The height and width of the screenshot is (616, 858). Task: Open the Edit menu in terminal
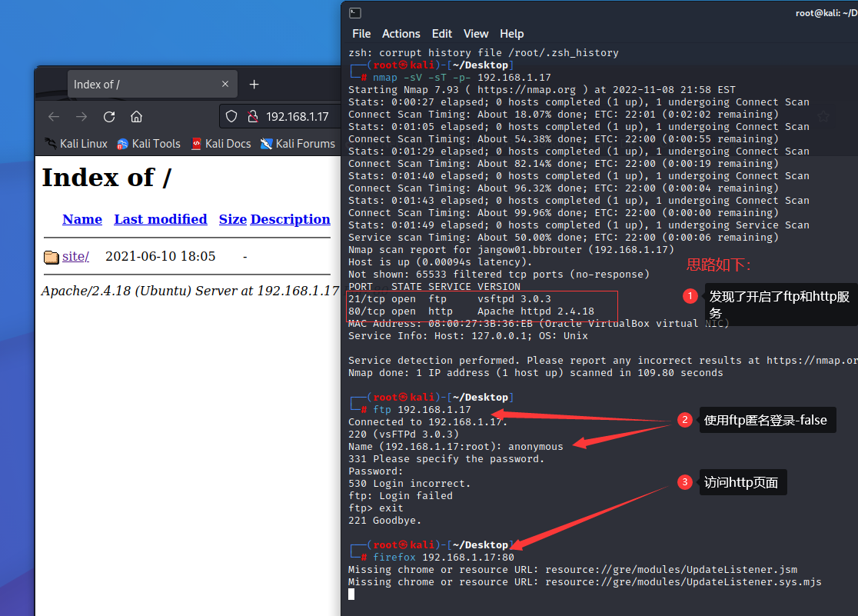[x=441, y=34]
